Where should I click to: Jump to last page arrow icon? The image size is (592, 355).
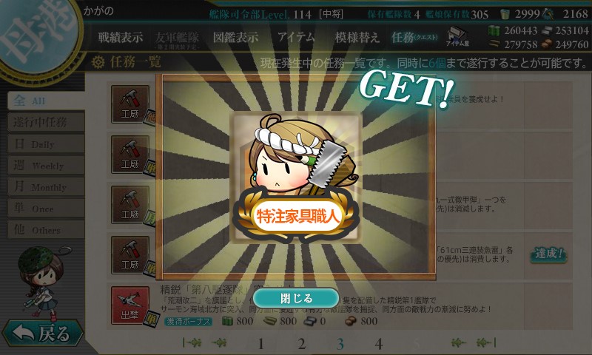486,342
